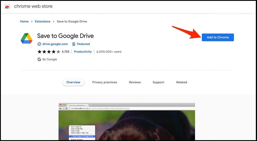The image size is (257, 141).
Task: Open the Extensions breadcrumb link
Action: [43, 21]
